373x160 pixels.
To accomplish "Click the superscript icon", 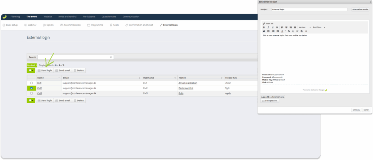I will coord(297,31).
